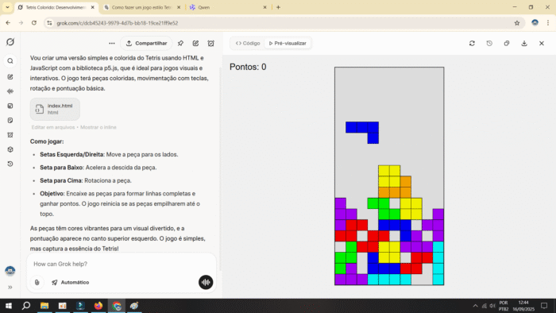Open the search icon in sidebar
Screen dimensions: 556x313
pos(10,61)
